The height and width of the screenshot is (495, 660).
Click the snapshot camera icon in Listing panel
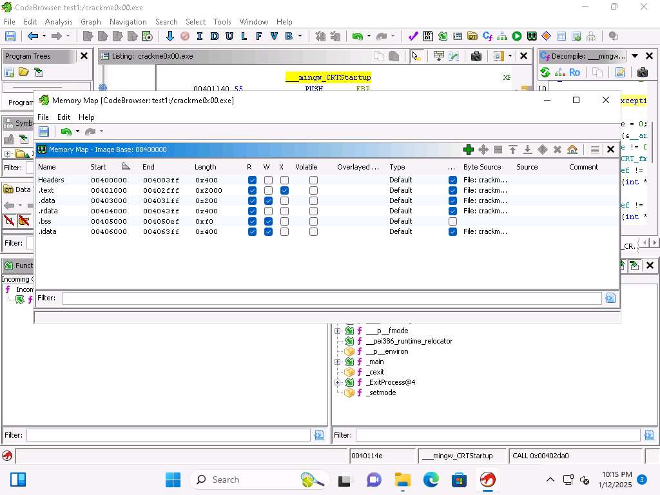[476, 56]
